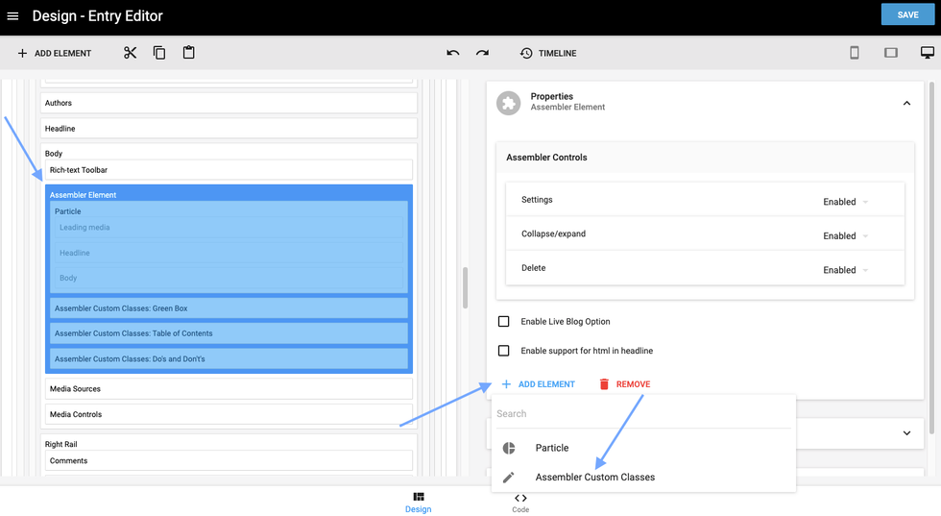Switch to the Code tab

[520, 503]
